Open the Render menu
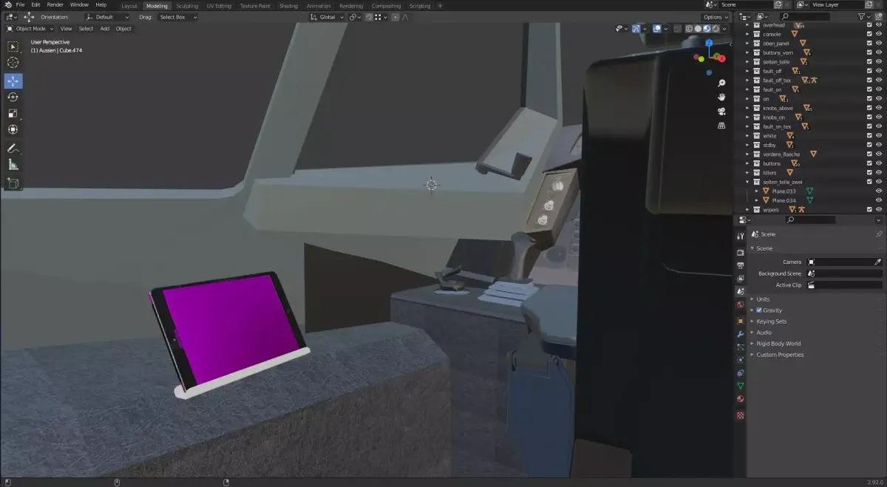 coord(55,5)
